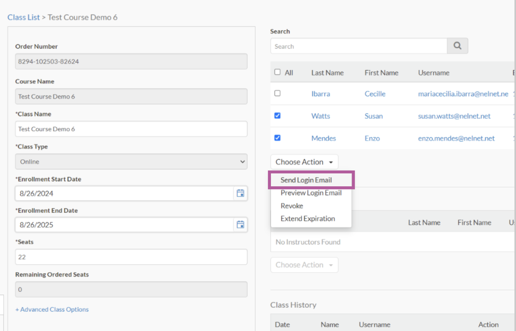Go back to Class List breadcrumb
Image resolution: width=516 pixels, height=331 pixels.
point(24,17)
